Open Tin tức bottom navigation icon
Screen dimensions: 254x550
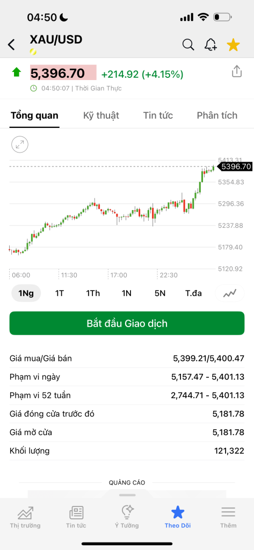[76, 513]
